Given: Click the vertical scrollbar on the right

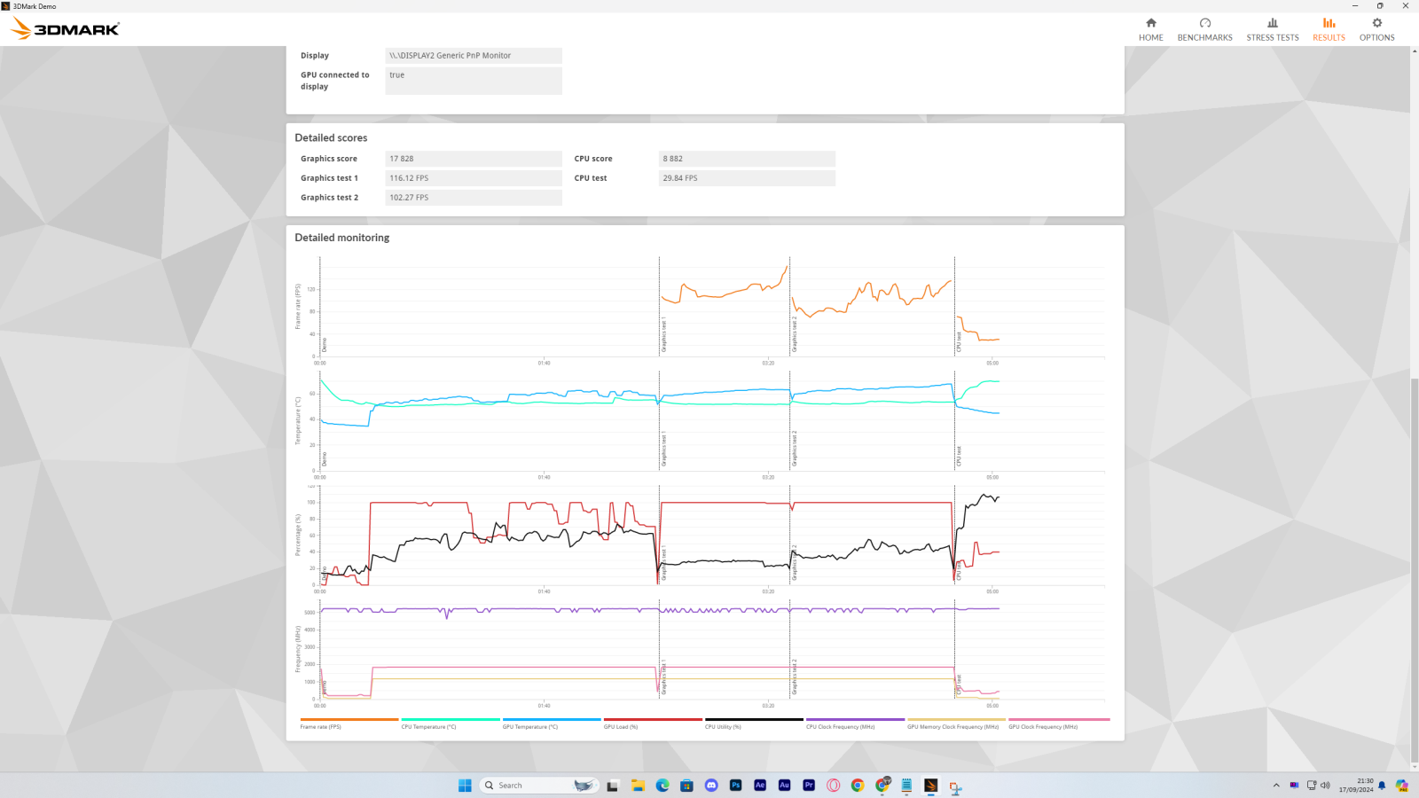Looking at the screenshot, I should coord(1414,567).
